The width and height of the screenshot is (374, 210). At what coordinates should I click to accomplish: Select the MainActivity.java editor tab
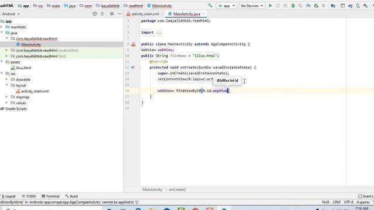[186, 14]
